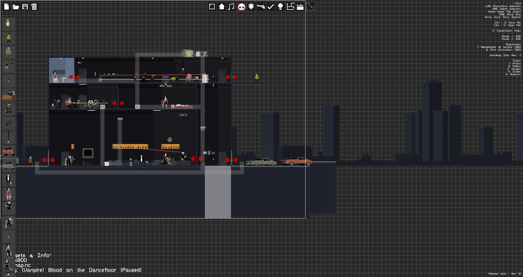Image resolution: width=523 pixels, height=277 pixels.
Task: Click target entry '3: Vampire'
Action: [x=514, y=69]
